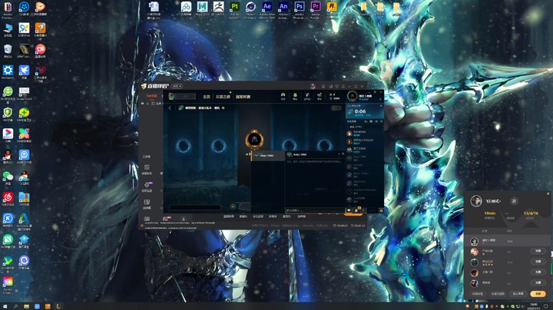Viewport: 553px width, 310px height.
Task: Go back with the League lobby arrow
Action: (x=170, y=107)
